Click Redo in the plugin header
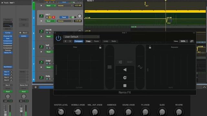Screen dimensions: 207x116 114,41
